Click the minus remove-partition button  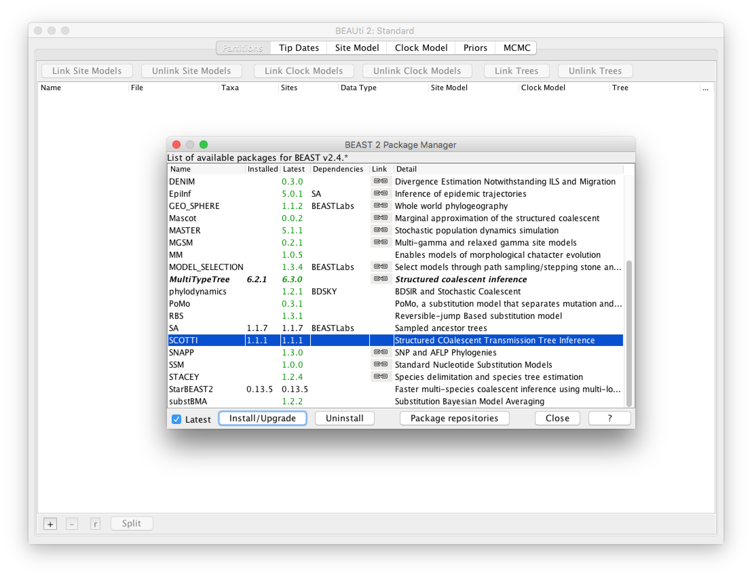[x=72, y=524]
